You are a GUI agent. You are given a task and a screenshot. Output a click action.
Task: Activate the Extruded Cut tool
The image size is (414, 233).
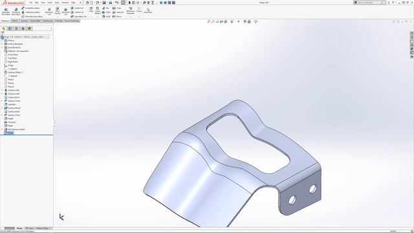click(x=49, y=12)
